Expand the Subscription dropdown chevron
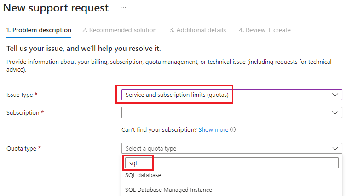The height and width of the screenshot is (196, 346). coord(335,113)
